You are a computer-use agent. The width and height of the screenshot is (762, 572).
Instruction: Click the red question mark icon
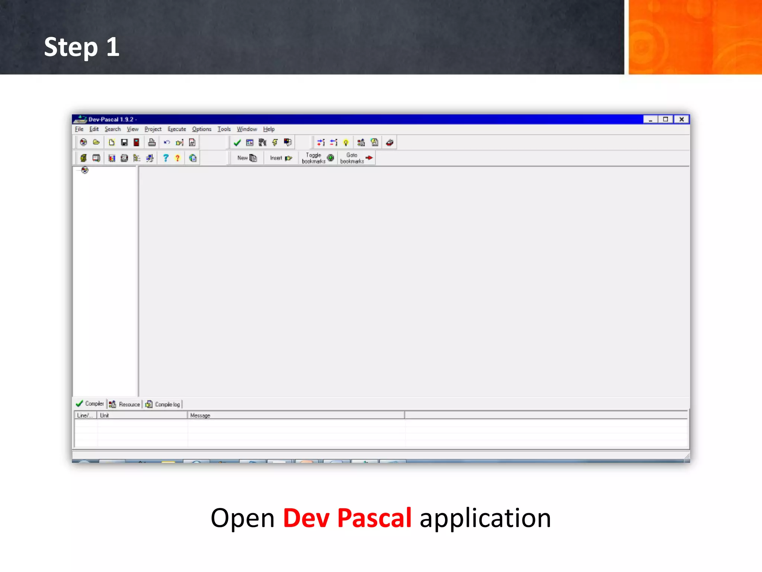(x=177, y=158)
